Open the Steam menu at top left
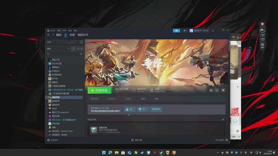Viewport: 278px width, 156px height. [51, 31]
